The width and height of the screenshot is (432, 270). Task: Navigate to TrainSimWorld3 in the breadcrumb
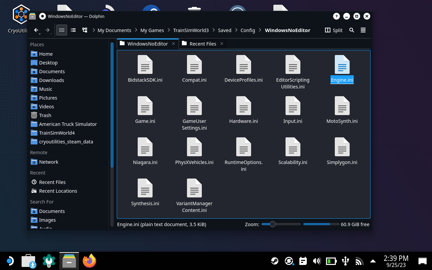click(191, 30)
